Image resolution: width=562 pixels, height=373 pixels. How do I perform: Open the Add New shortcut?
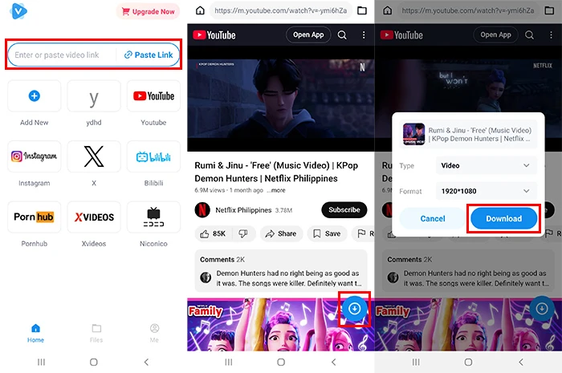34,96
